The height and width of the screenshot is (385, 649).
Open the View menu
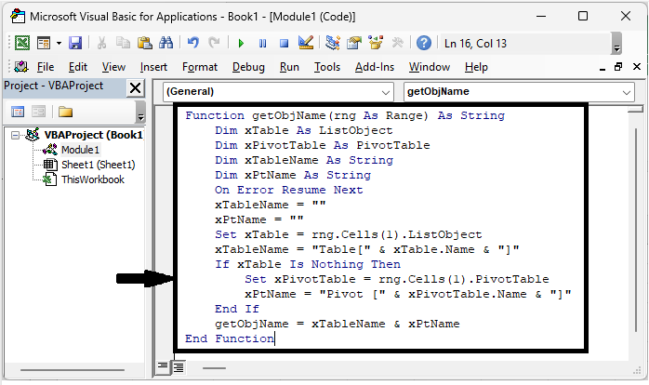pyautogui.click(x=113, y=67)
